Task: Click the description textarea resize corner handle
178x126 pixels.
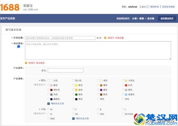Action: tap(170, 59)
